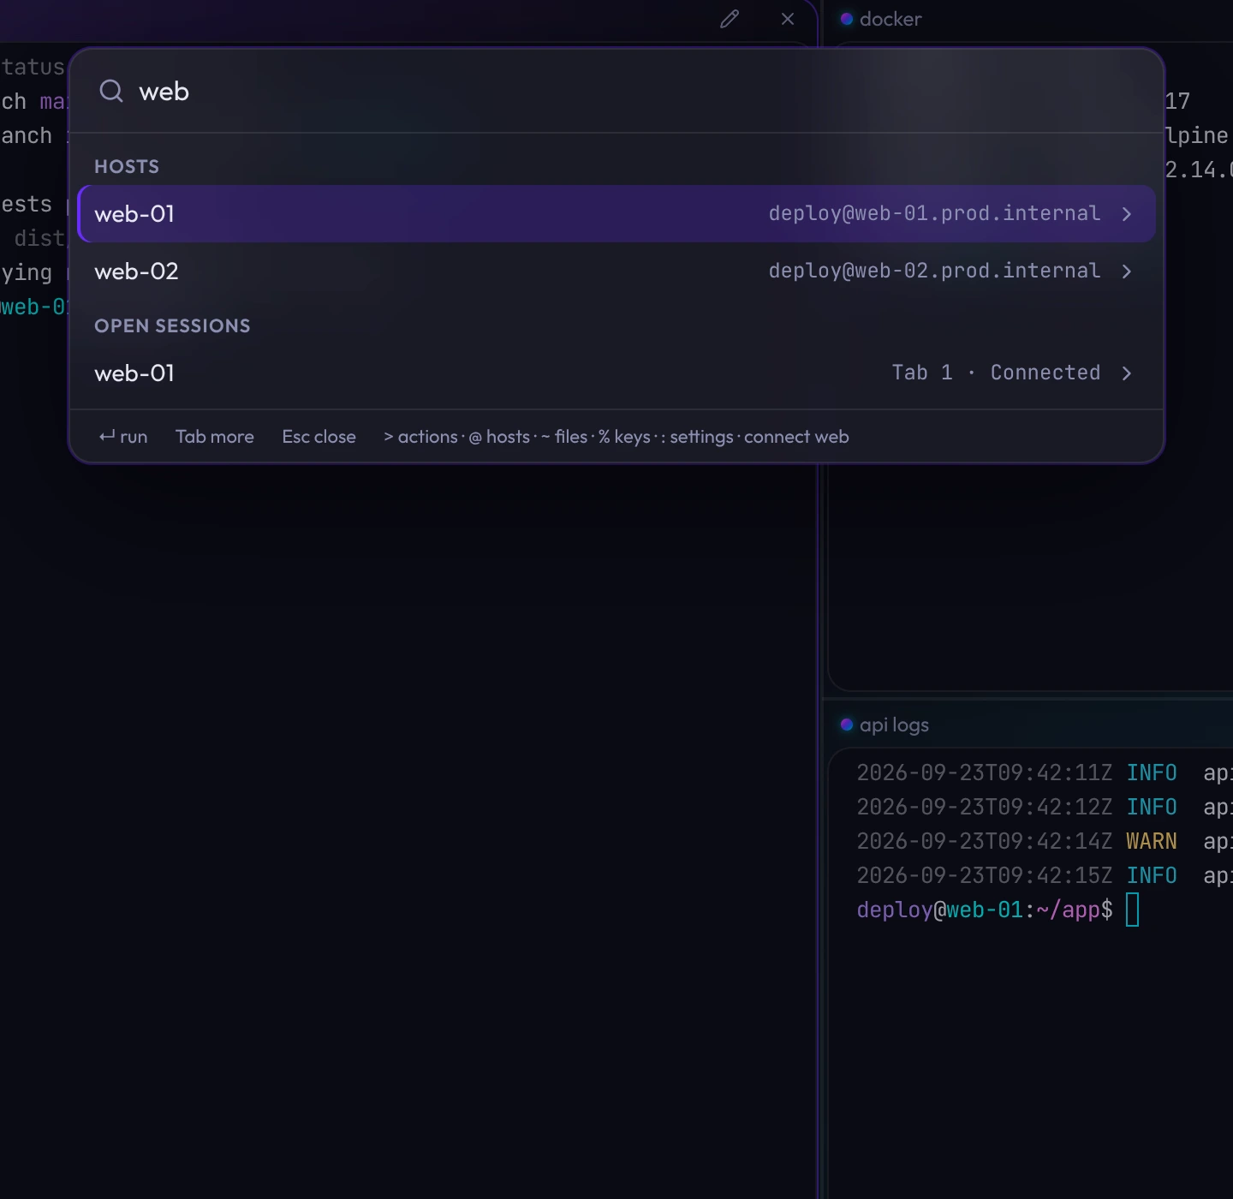The height and width of the screenshot is (1199, 1233).
Task: Click the OPEN SESSIONS section header
Action: [x=172, y=325]
